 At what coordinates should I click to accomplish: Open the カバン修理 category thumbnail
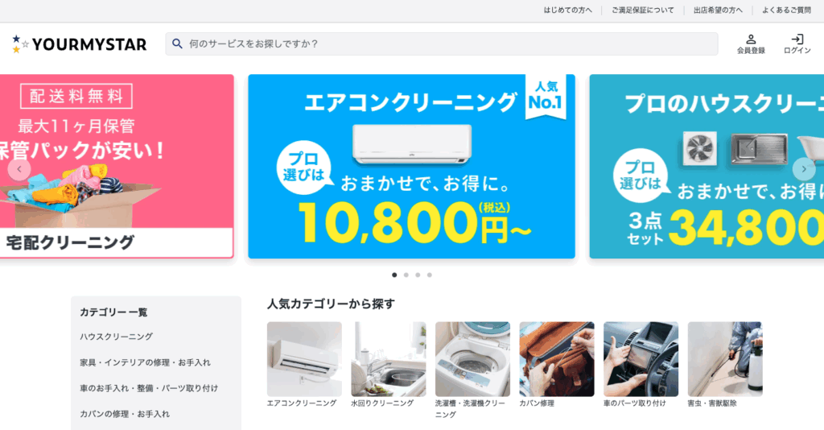click(557, 359)
